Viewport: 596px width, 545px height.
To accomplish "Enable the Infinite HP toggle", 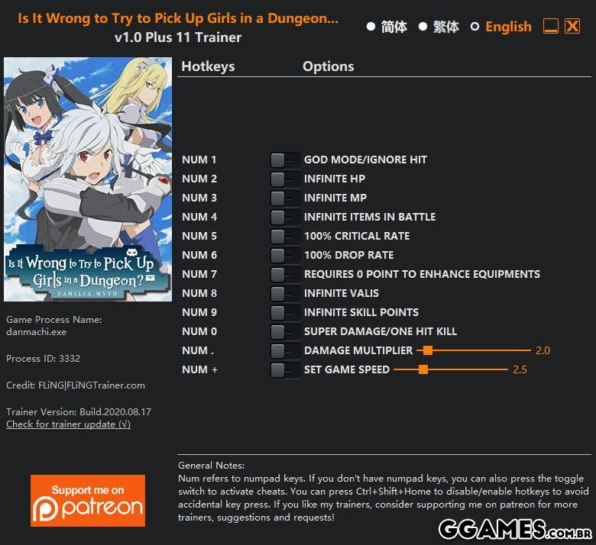I will [285, 179].
